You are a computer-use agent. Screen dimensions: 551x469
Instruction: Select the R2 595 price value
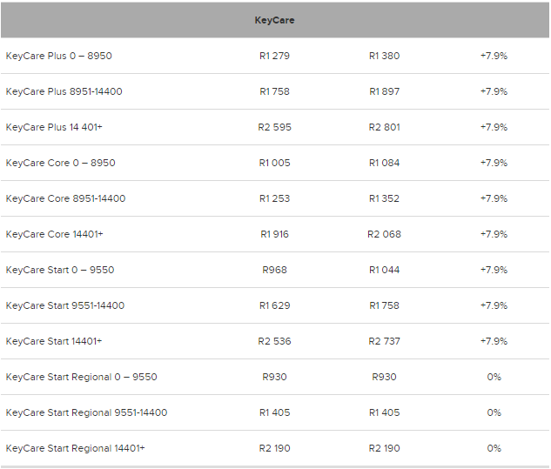(274, 127)
